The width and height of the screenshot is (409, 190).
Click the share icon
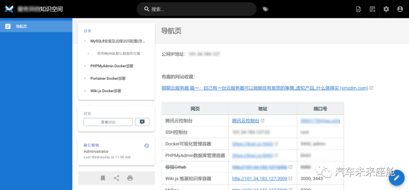click(117, 178)
